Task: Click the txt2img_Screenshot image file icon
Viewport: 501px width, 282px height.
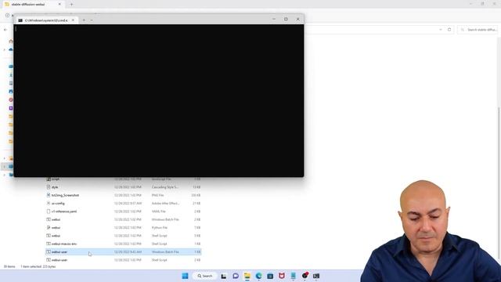Action: click(x=49, y=195)
